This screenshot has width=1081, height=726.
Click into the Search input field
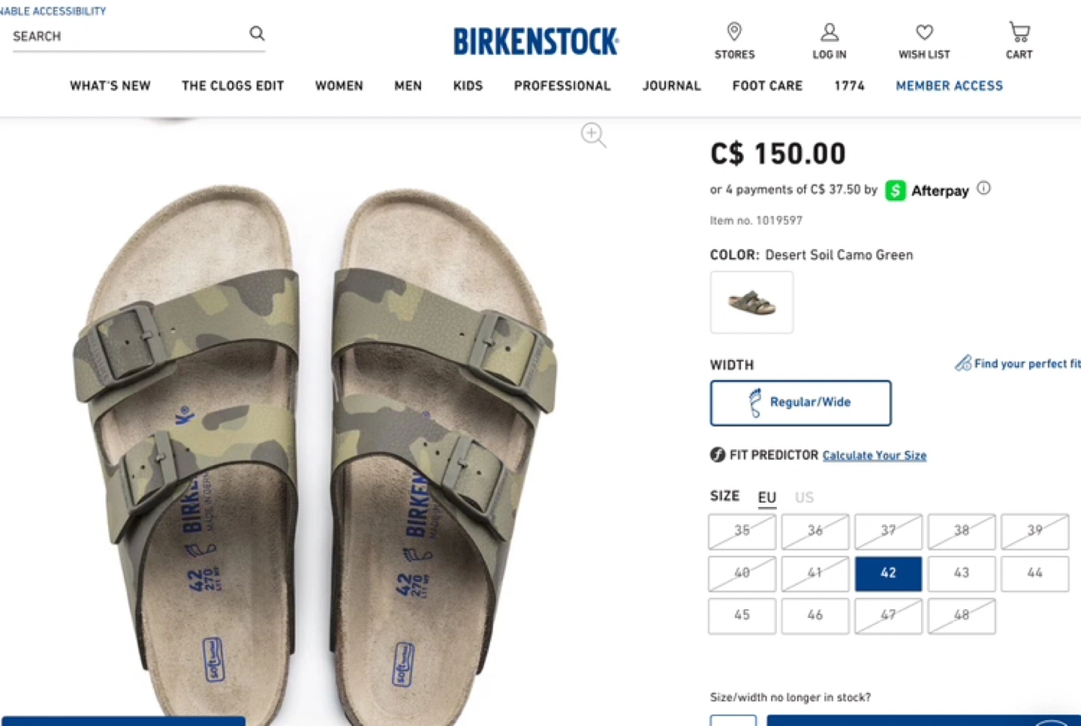pos(128,36)
